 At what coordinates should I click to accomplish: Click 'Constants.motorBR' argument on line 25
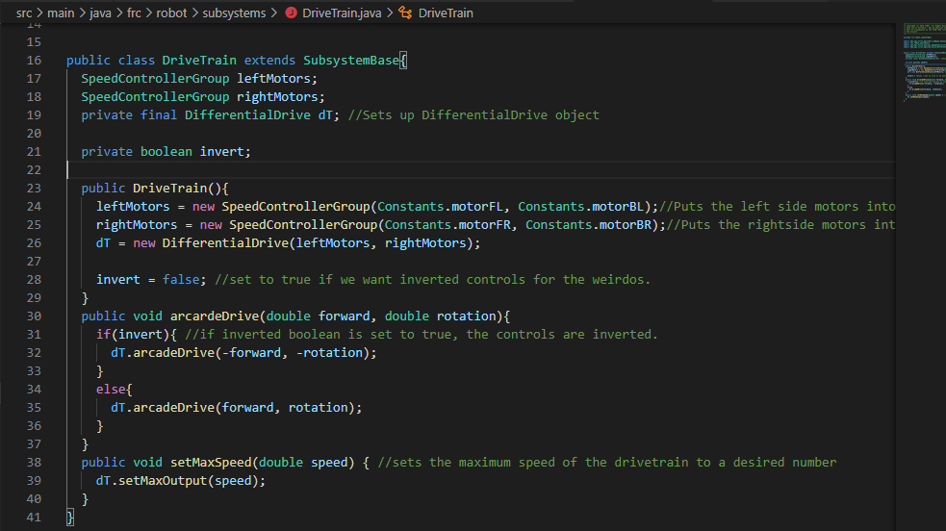(588, 225)
